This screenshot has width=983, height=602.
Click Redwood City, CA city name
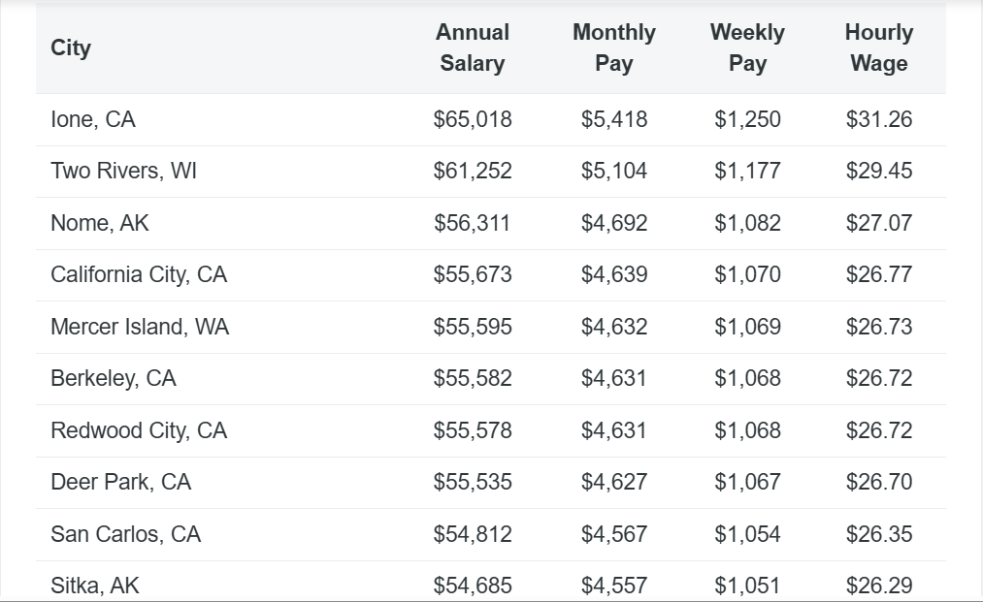(x=139, y=430)
